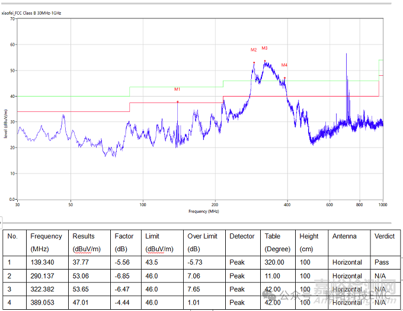The image size is (403, 311).
Task: Click the Frequency (MHz) x-axis label
Action: coord(203,211)
